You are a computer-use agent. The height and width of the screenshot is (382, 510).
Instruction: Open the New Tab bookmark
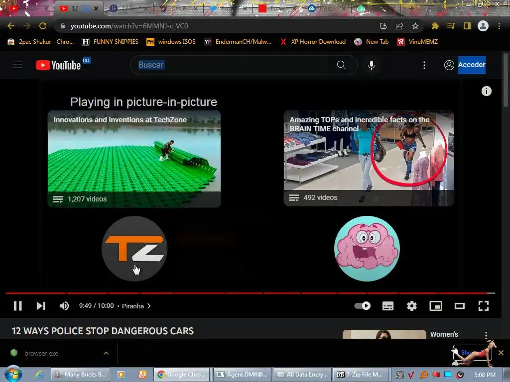[x=372, y=42]
